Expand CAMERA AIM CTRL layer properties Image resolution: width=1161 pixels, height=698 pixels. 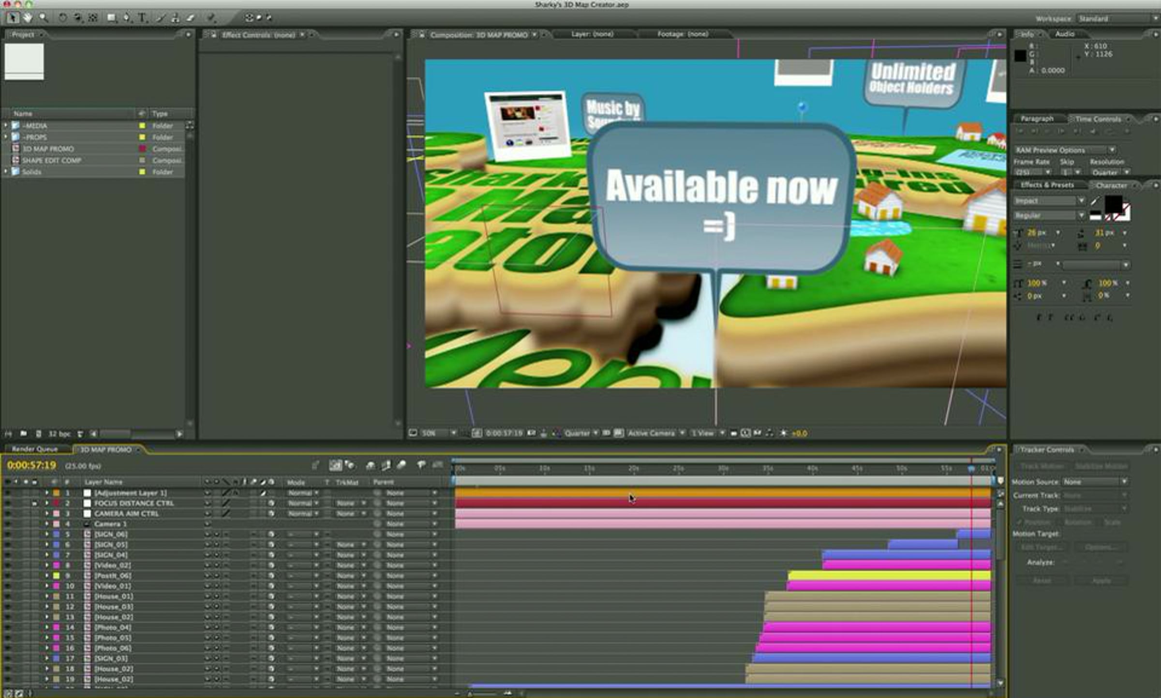[47, 514]
